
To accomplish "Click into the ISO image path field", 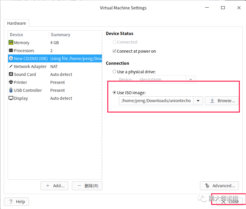I will coord(156,101).
